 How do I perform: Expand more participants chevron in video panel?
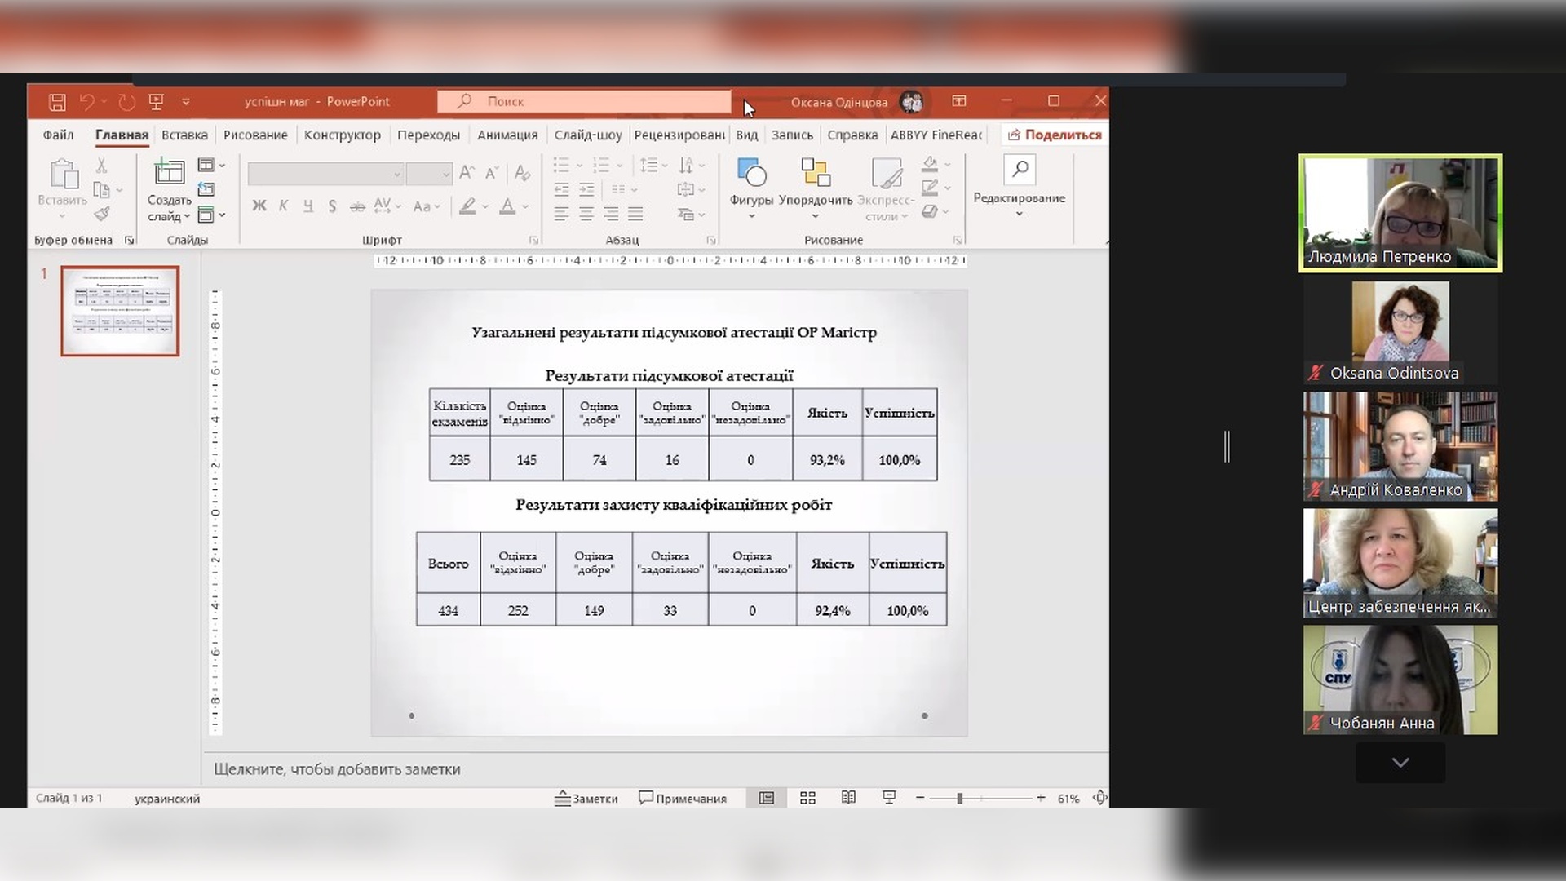click(1400, 763)
